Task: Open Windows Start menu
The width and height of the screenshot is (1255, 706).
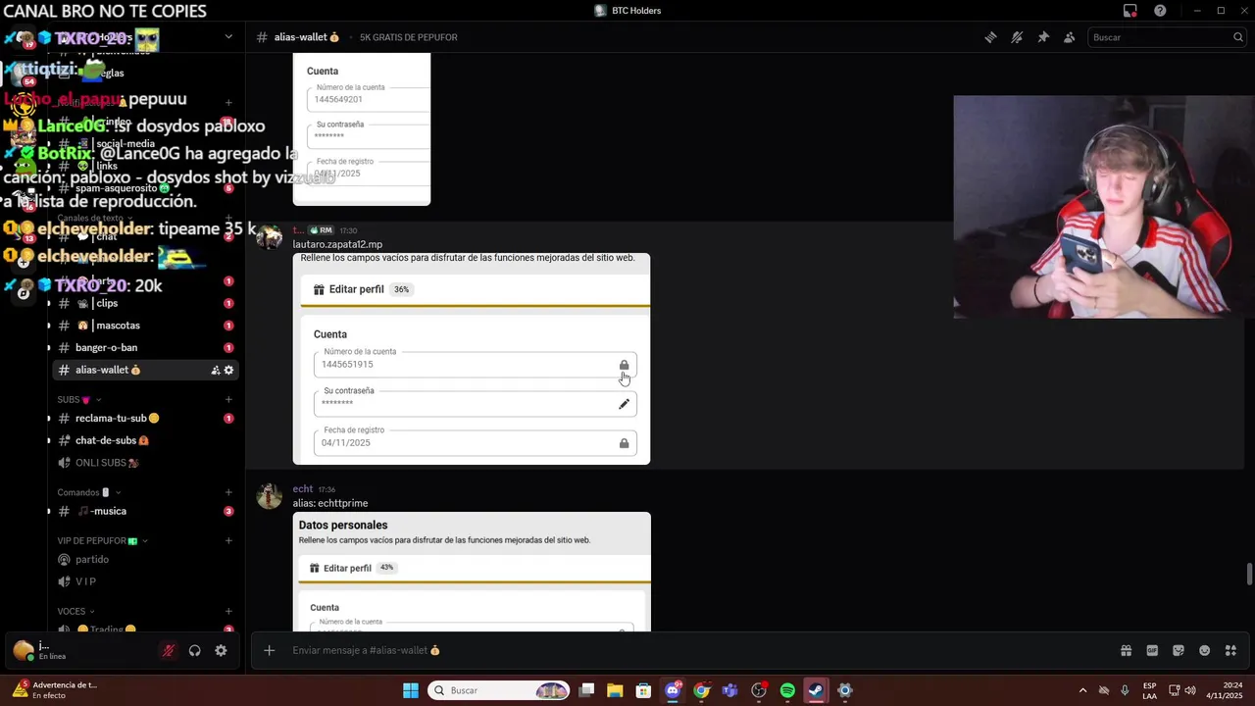Action: 411,690
